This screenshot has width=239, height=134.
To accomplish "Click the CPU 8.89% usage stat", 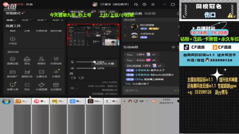I will coord(109,82).
